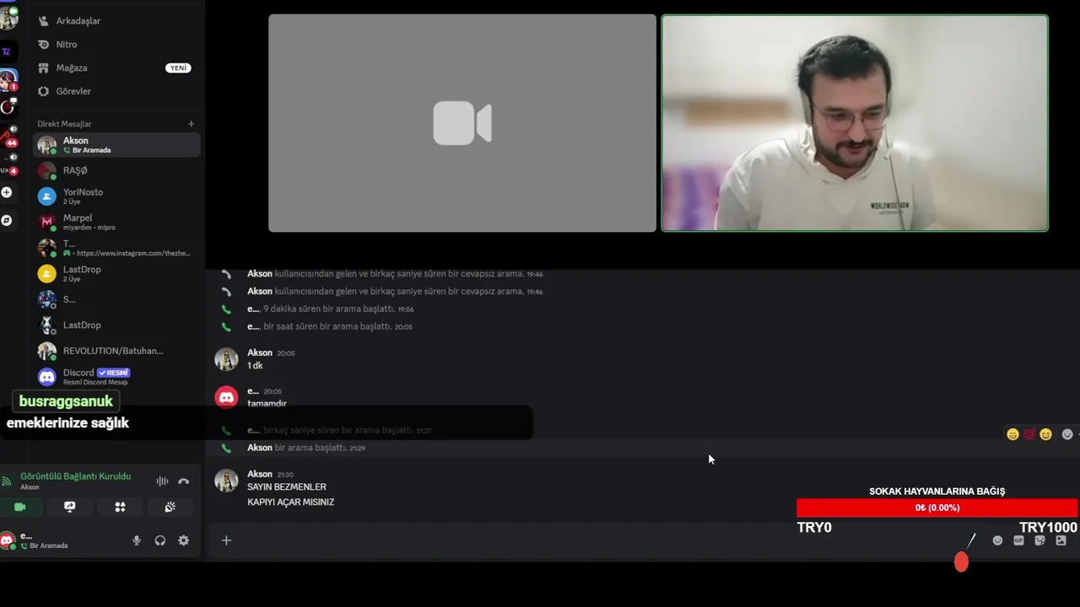Click Akson username above KAPIYI message
1080x607 pixels.
pyautogui.click(x=260, y=474)
